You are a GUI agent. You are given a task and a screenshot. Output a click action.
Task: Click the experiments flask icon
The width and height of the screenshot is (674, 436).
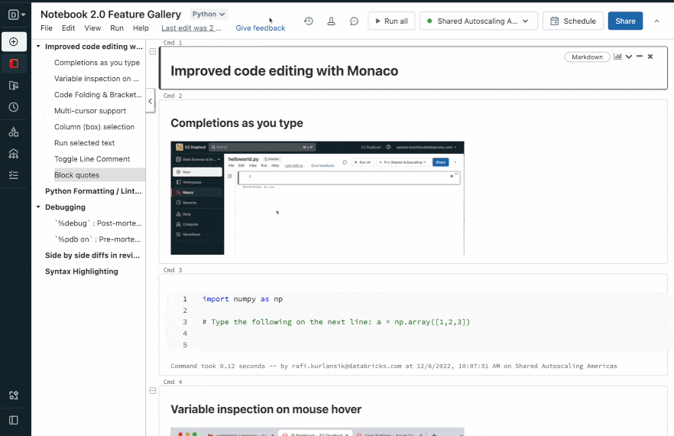pos(331,21)
